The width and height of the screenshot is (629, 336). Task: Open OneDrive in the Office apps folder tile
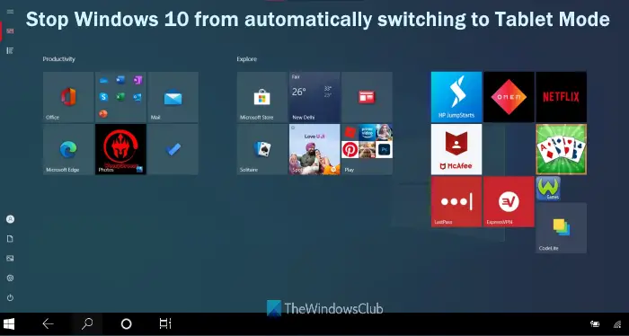coord(104,80)
